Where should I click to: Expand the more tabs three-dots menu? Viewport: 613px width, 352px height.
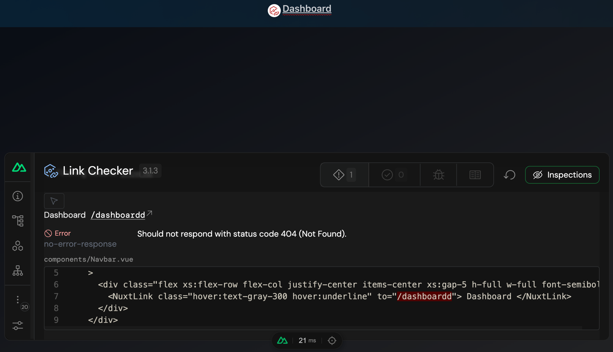[18, 299]
